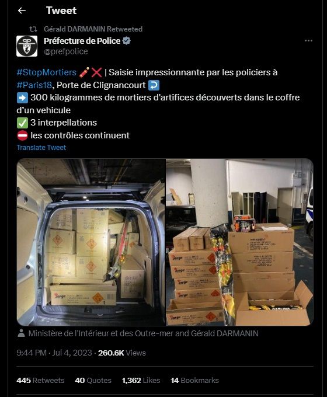Viewport: 327px width, 397px height.
Task: Go back using the arrow icon
Action: tap(22, 11)
